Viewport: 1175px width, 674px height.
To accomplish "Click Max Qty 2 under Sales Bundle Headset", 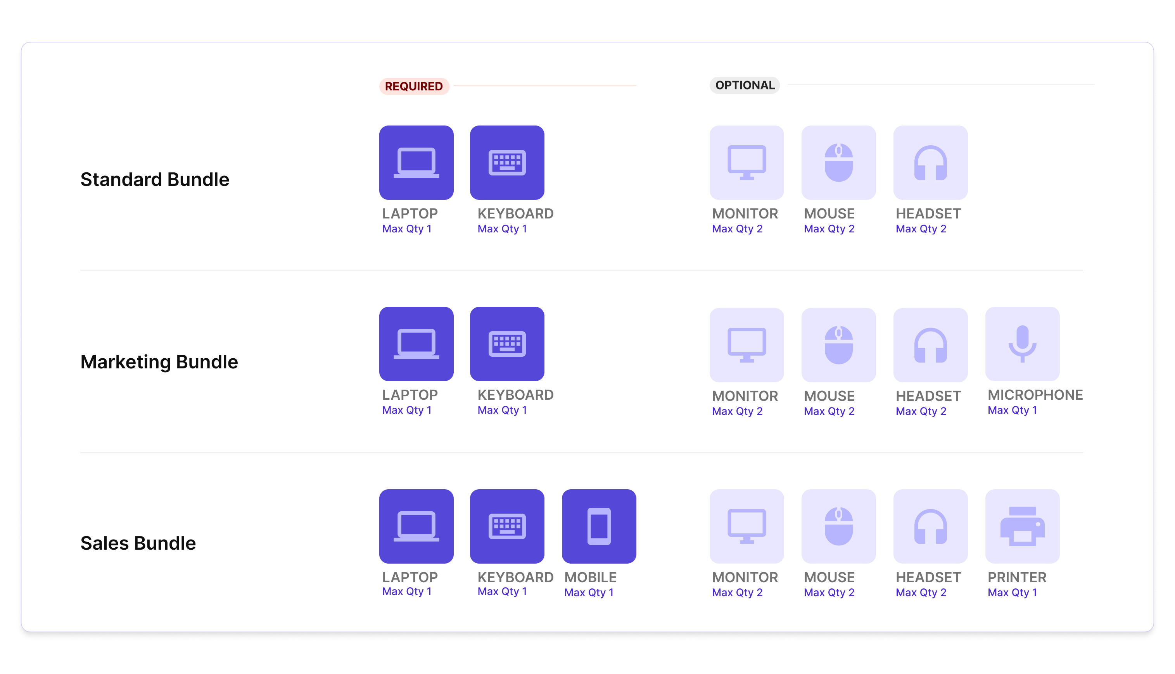I will 921,593.
